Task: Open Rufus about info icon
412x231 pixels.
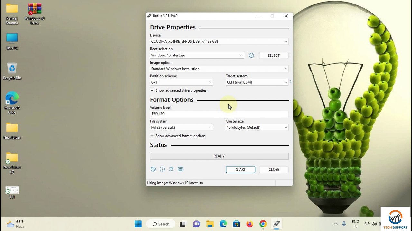Action: click(x=162, y=169)
